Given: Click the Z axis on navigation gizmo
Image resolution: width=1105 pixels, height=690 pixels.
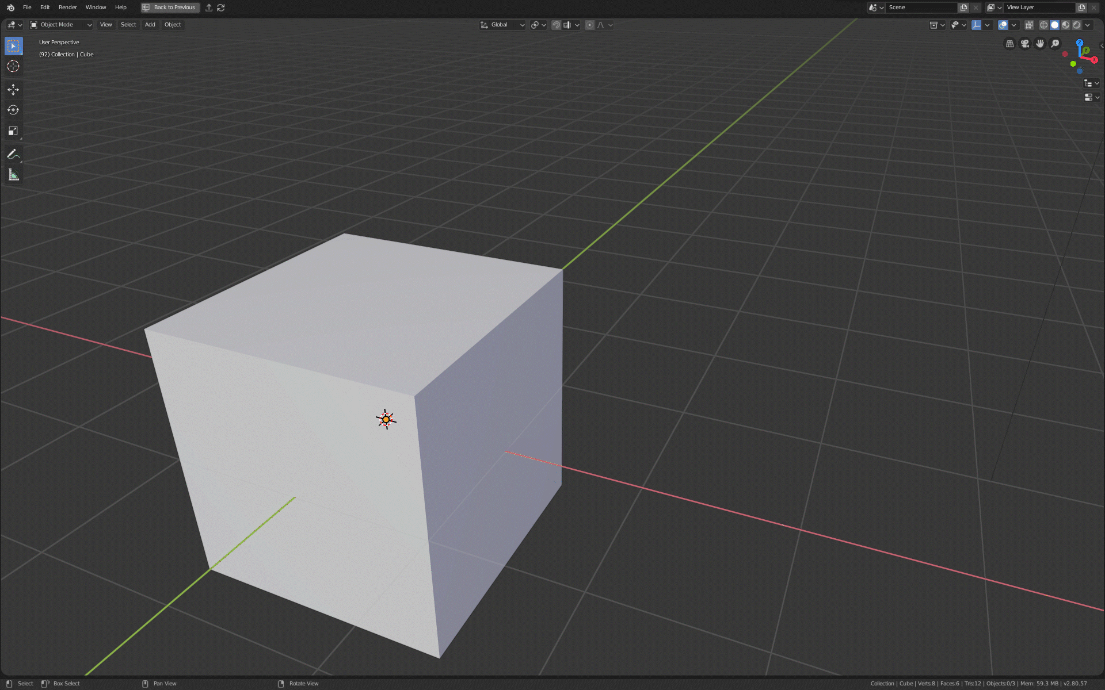Looking at the screenshot, I should 1080,43.
